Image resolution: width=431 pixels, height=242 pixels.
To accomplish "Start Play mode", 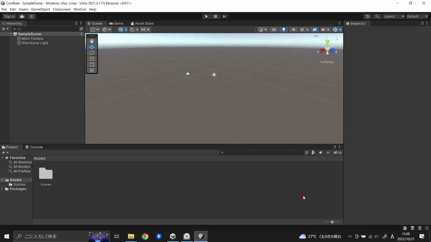I will click(x=206, y=16).
